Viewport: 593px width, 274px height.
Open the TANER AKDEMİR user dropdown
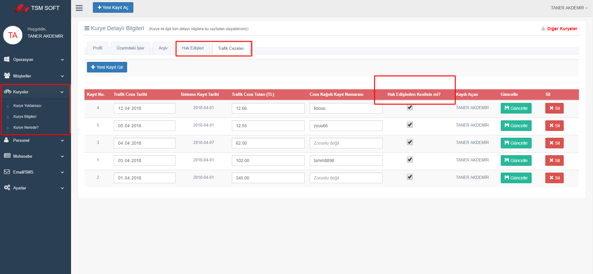[569, 8]
